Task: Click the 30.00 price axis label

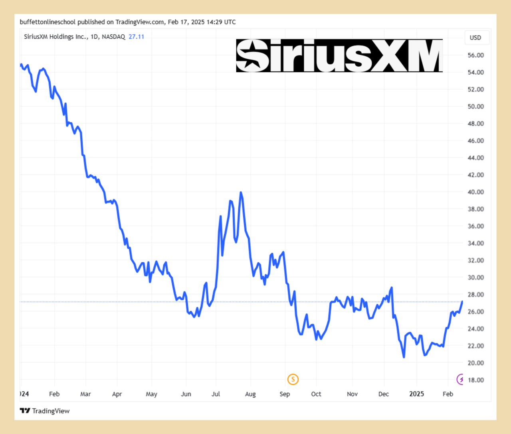Action: pos(475,277)
